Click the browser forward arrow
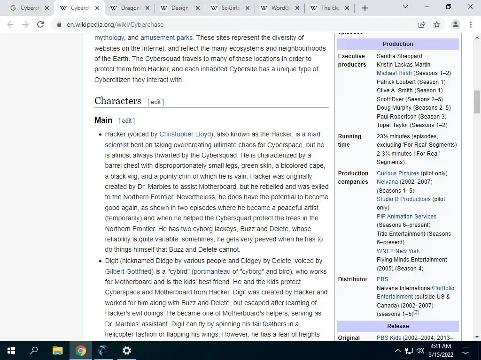The height and width of the screenshot is (360, 481). tap(25, 24)
